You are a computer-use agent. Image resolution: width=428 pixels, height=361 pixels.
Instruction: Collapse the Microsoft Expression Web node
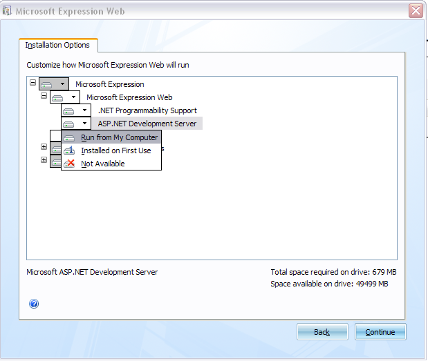44,96
